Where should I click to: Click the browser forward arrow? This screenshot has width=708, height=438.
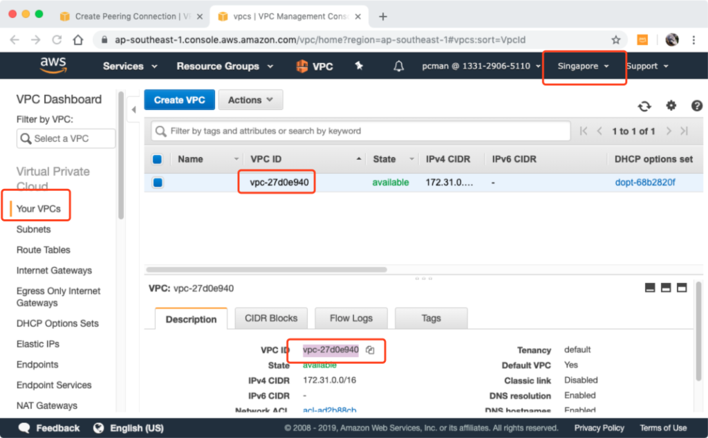[36, 39]
